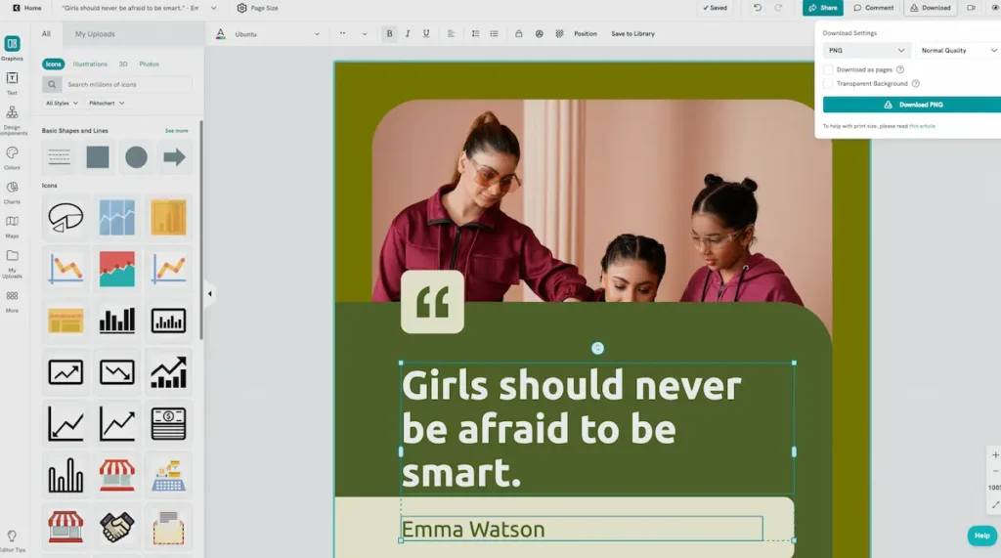The height and width of the screenshot is (558, 1001).
Task: Open Design components in sidebar
Action: pyautogui.click(x=12, y=120)
